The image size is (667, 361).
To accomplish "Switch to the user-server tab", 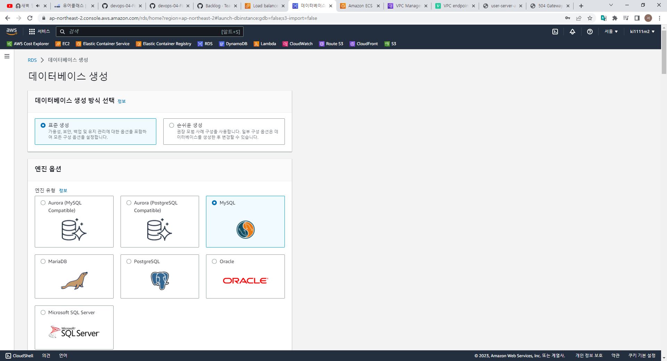I will (x=503, y=6).
